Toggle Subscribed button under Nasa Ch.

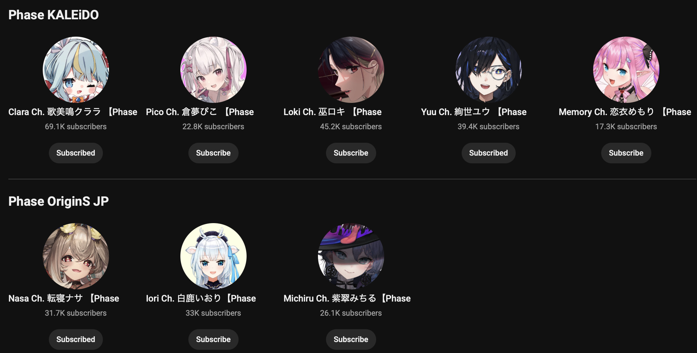coord(76,339)
